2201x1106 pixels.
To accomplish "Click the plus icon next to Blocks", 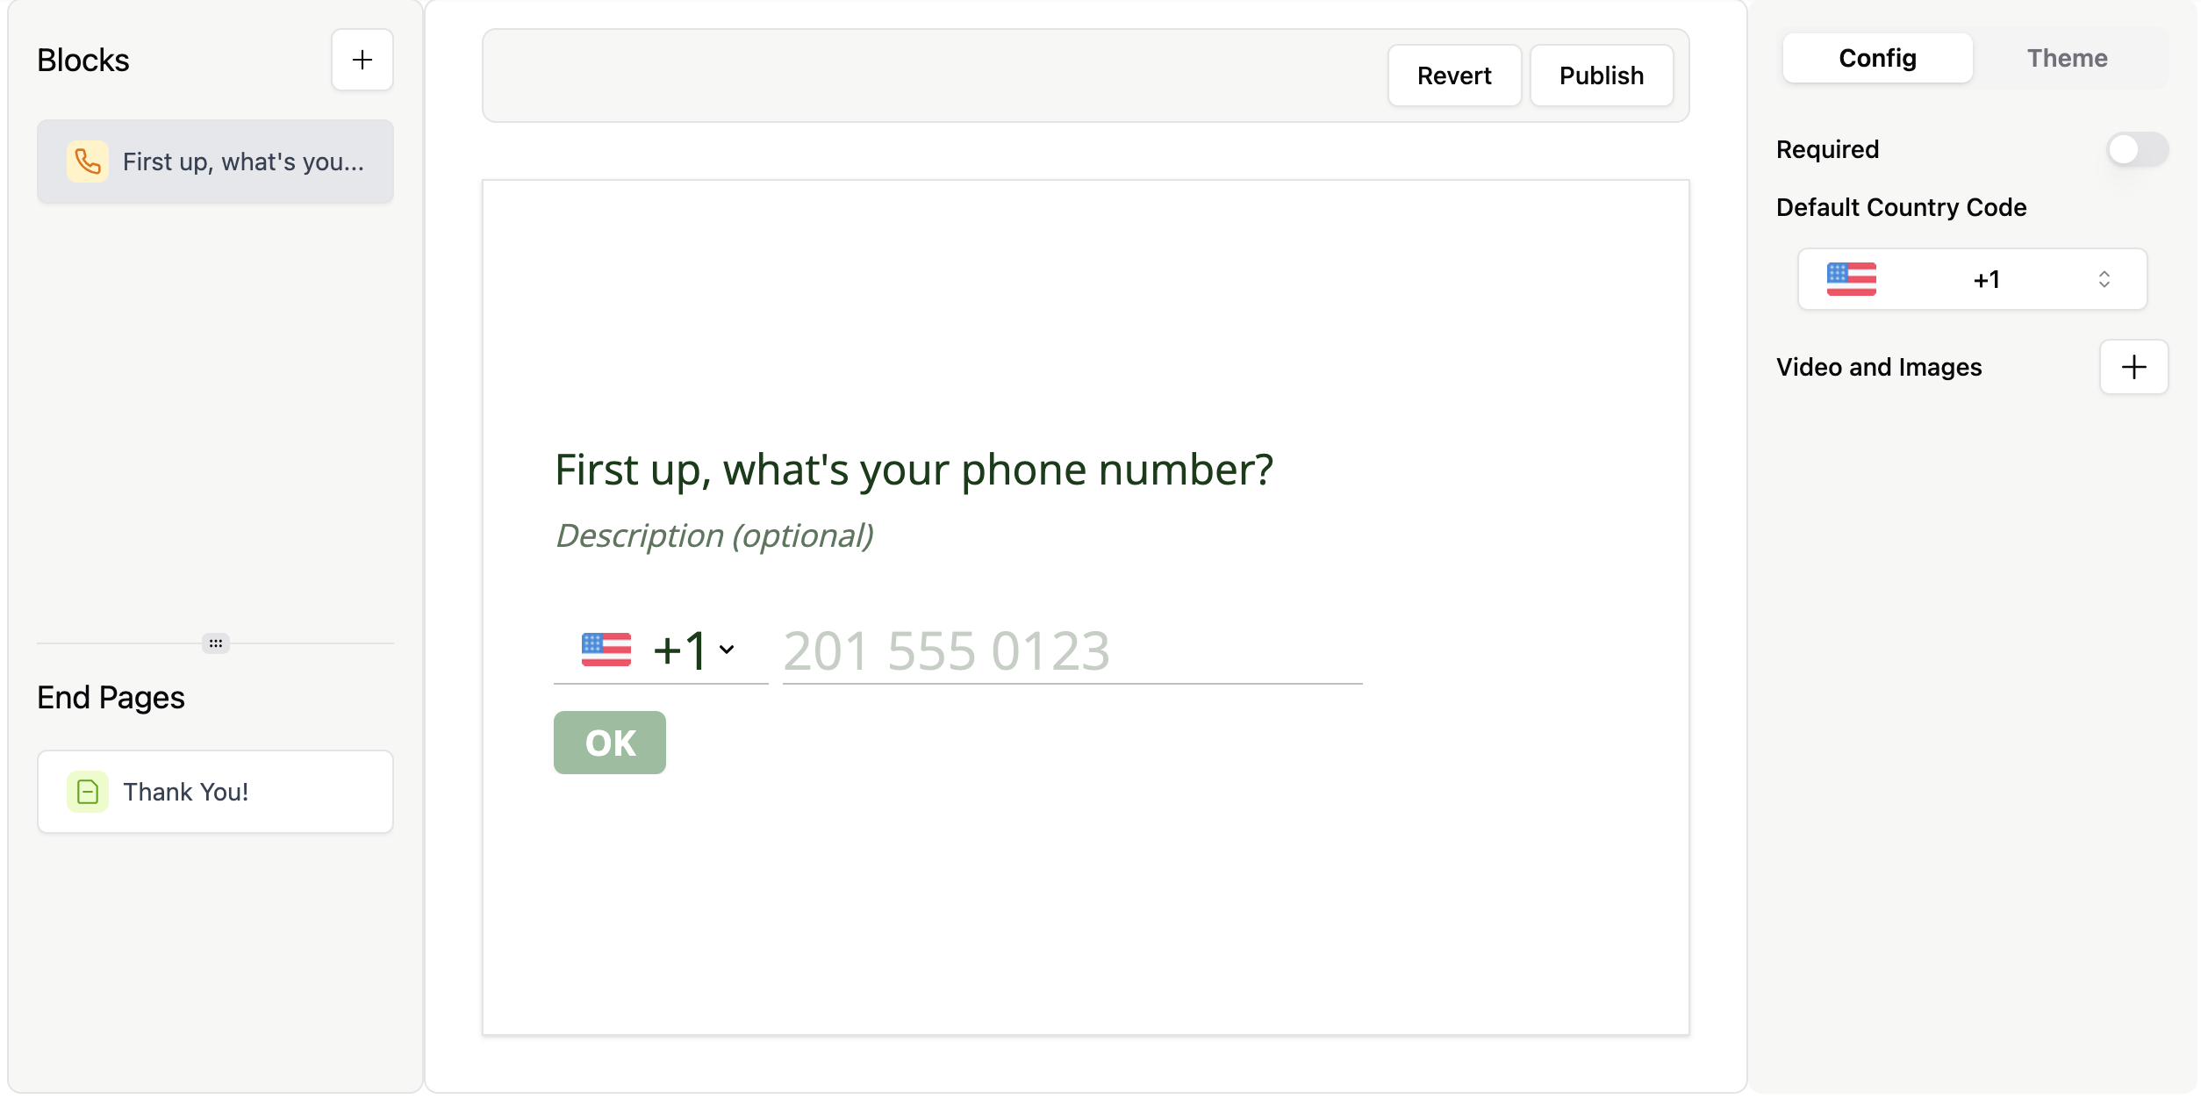I will click(362, 60).
